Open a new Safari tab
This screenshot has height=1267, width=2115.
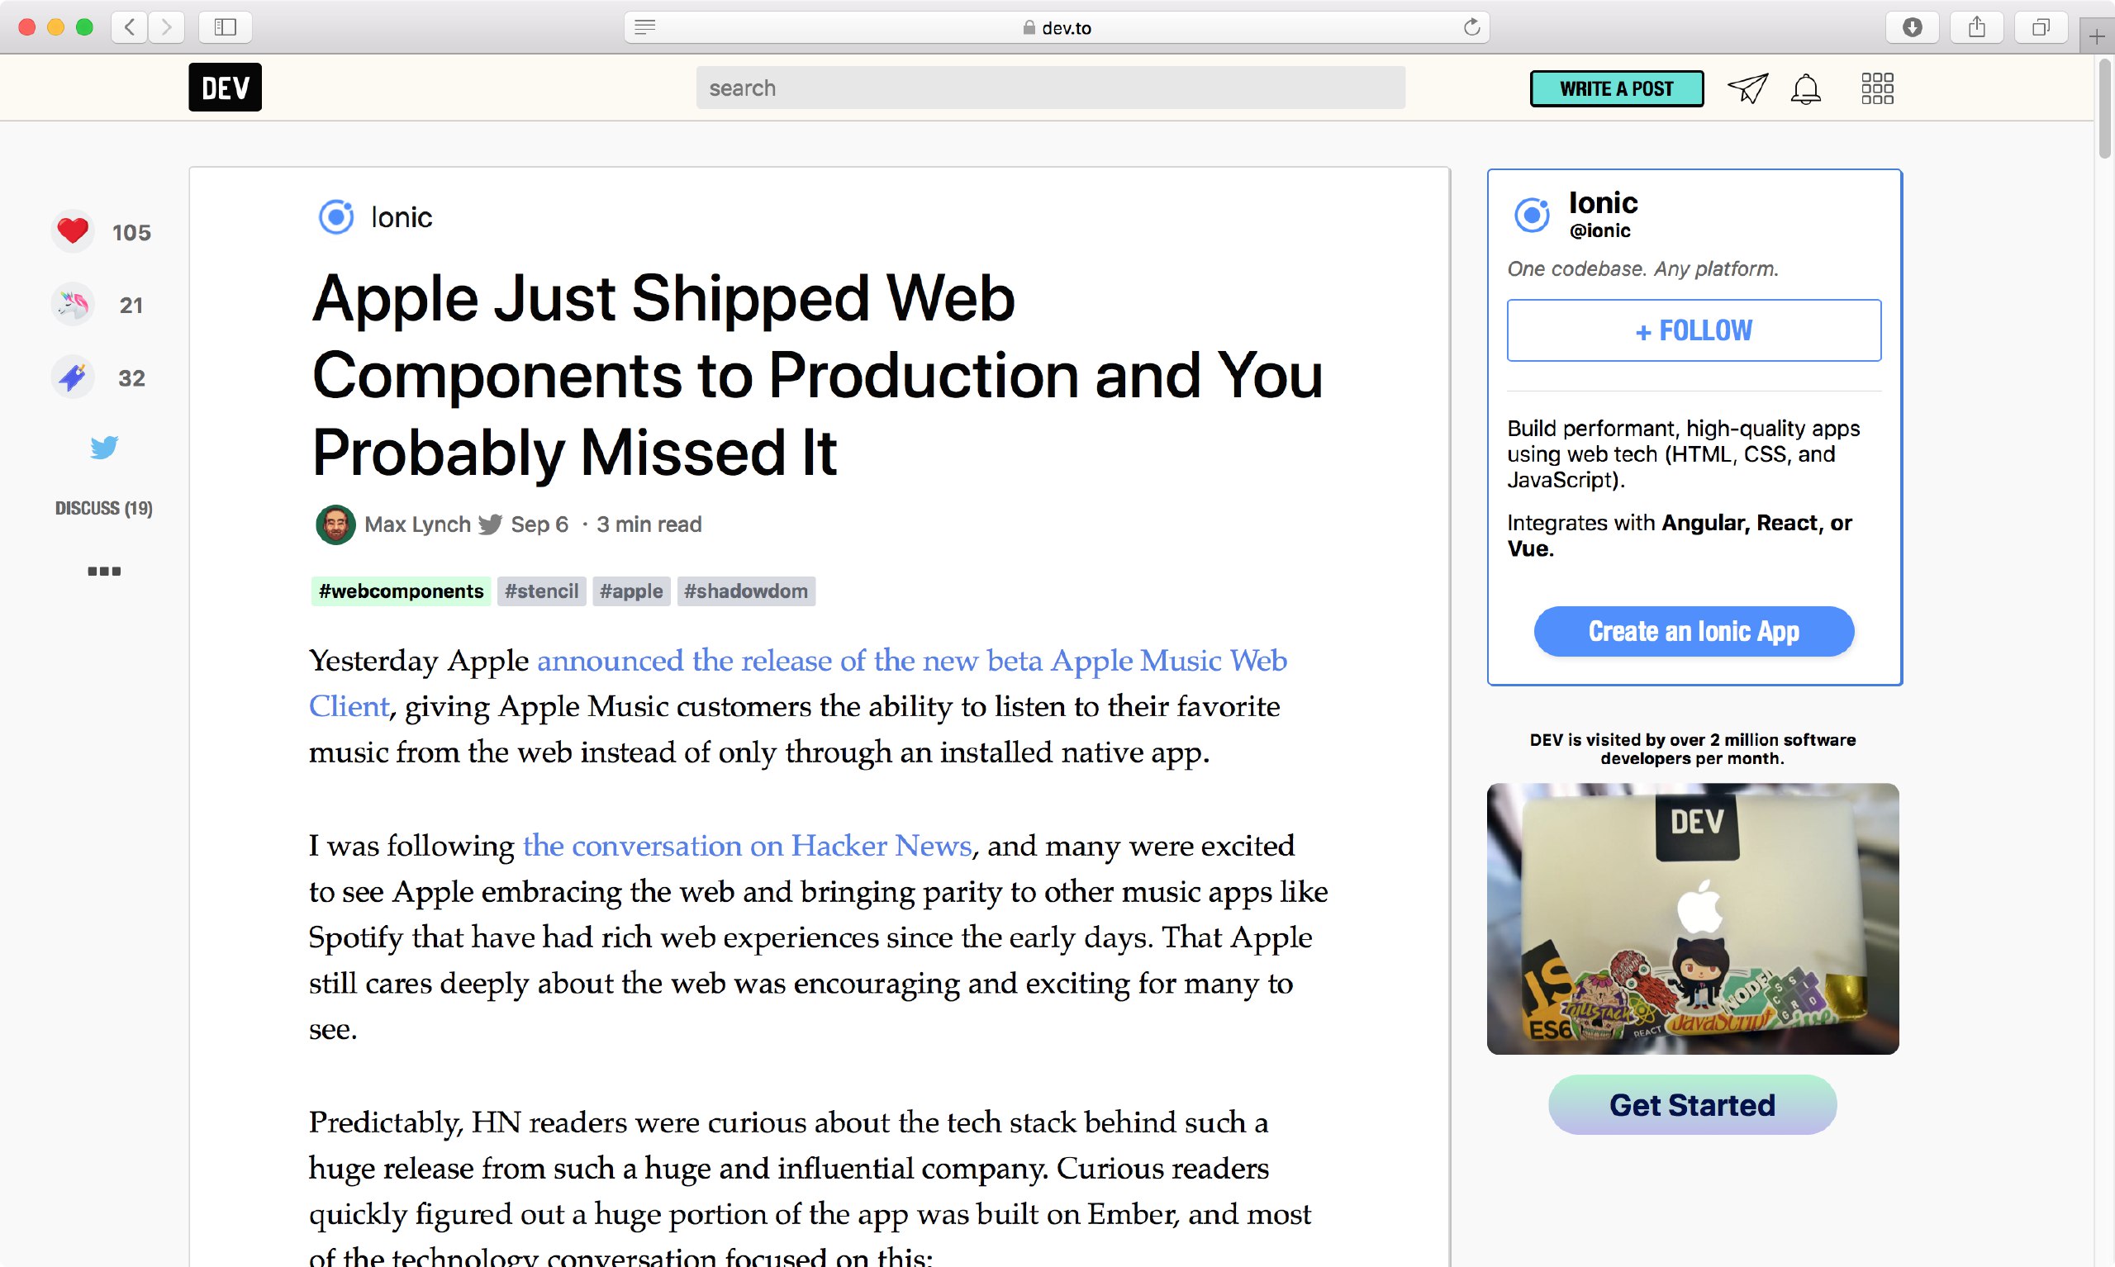click(x=2096, y=36)
